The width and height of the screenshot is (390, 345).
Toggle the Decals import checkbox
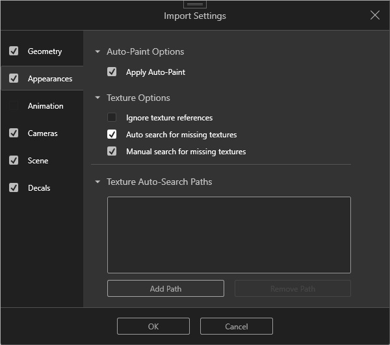(x=14, y=187)
